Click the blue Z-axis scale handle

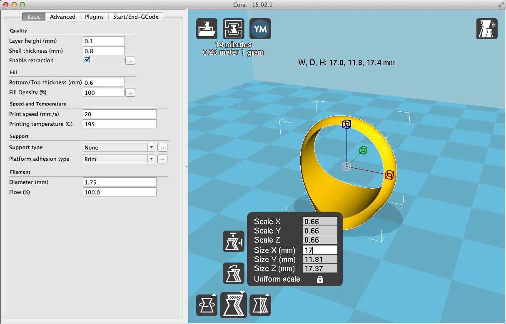point(346,124)
